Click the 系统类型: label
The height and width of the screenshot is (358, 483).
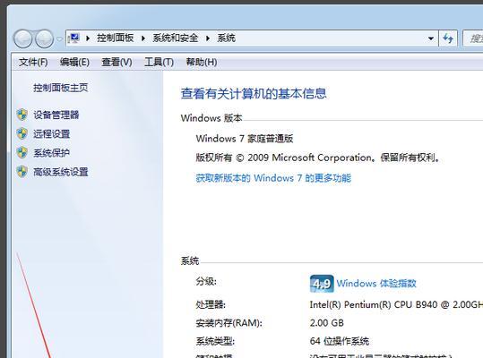(x=215, y=341)
